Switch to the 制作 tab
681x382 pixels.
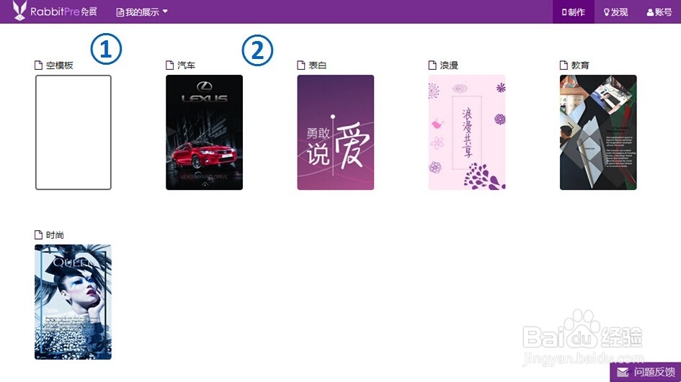[x=574, y=12]
